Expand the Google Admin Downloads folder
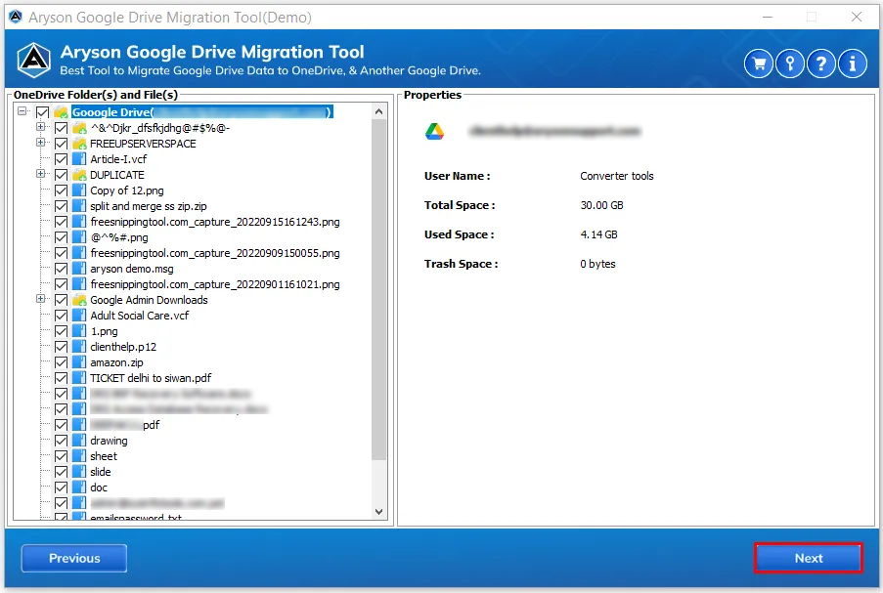Screen dimensions: 883x593 click(x=40, y=299)
